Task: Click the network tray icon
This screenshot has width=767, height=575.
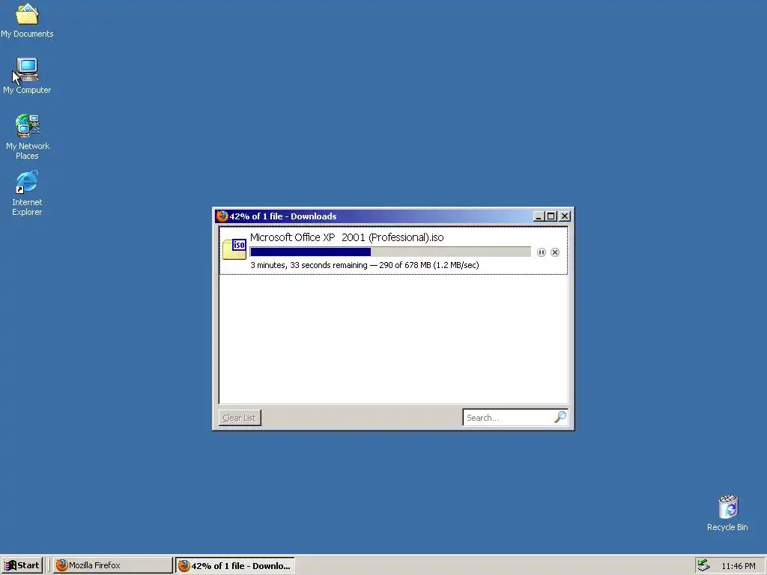Action: (x=703, y=565)
